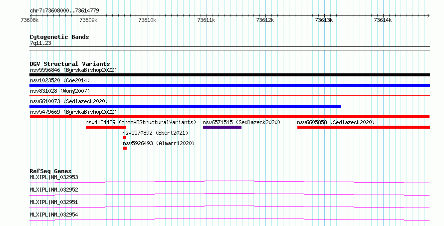Open the nsv5479669 (ByrskaBishop2022) label

pyautogui.click(x=73, y=112)
